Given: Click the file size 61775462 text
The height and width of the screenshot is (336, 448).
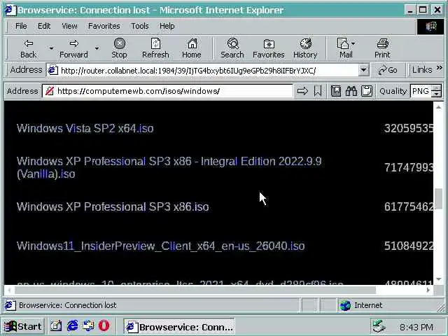Looking at the screenshot, I should coord(409,207).
